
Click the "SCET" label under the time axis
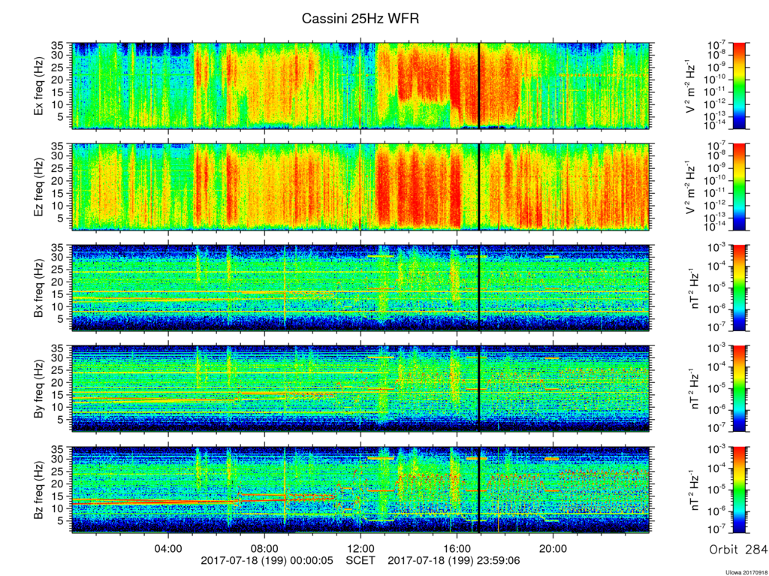pyautogui.click(x=360, y=560)
